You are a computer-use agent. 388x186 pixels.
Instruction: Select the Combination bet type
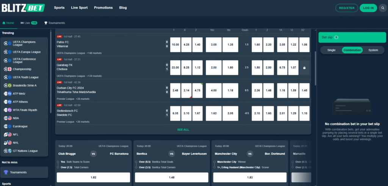point(352,50)
